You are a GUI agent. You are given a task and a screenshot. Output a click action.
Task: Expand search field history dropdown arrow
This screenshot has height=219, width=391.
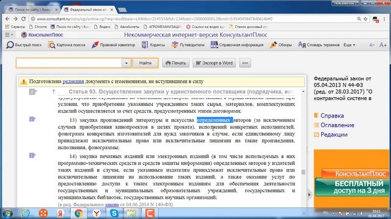(x=126, y=63)
